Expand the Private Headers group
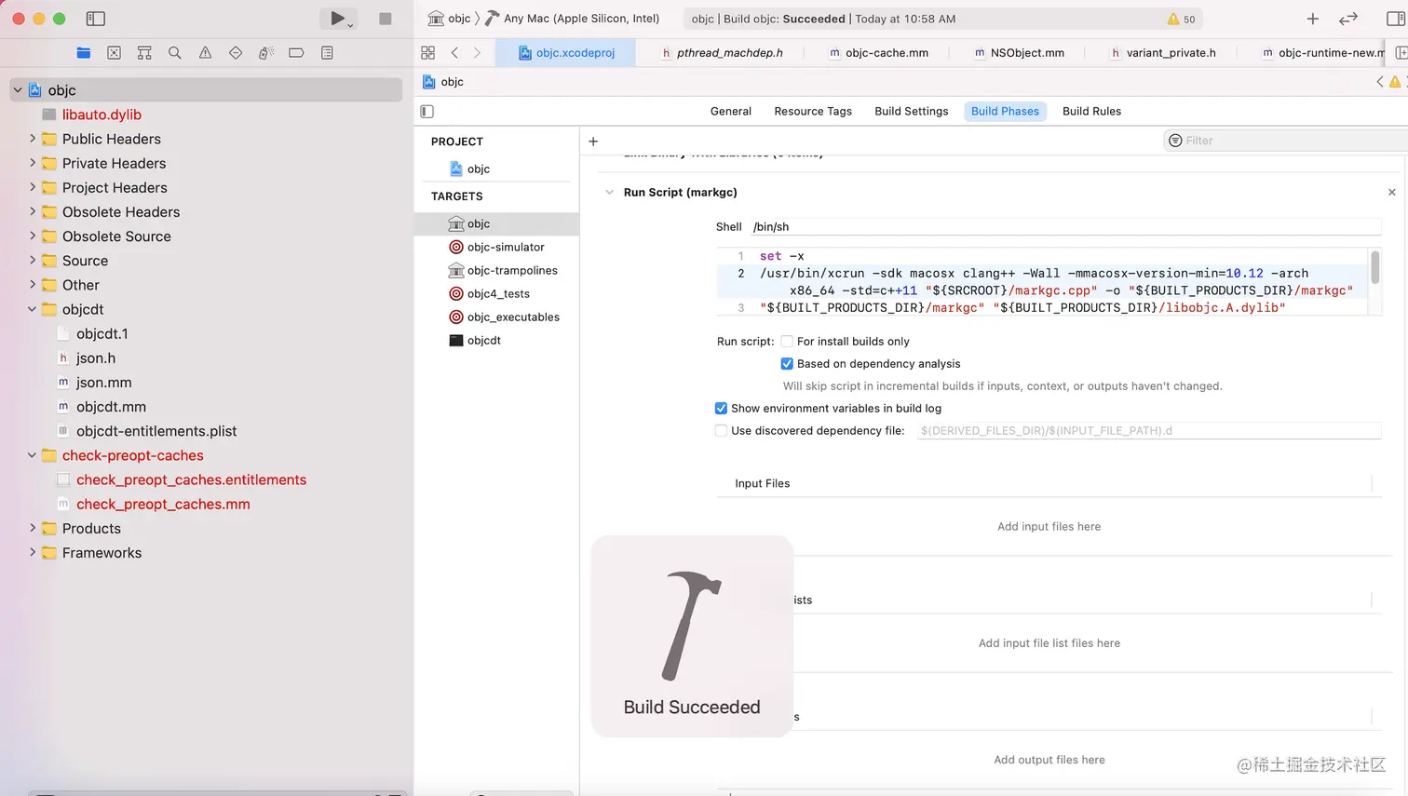Viewport: 1408px width, 796px height. [x=33, y=163]
